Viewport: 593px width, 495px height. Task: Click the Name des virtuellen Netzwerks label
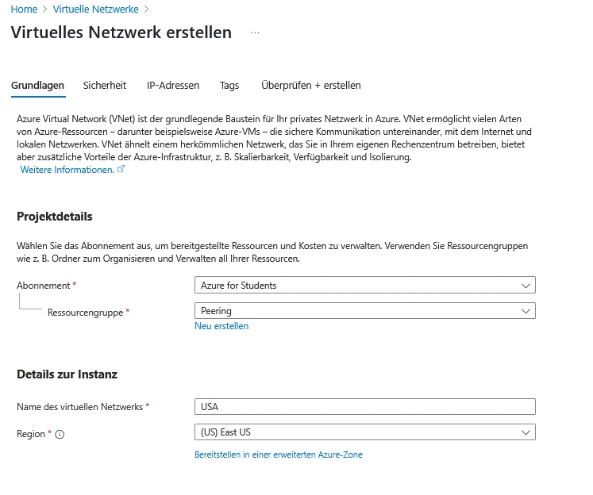pyautogui.click(x=79, y=406)
